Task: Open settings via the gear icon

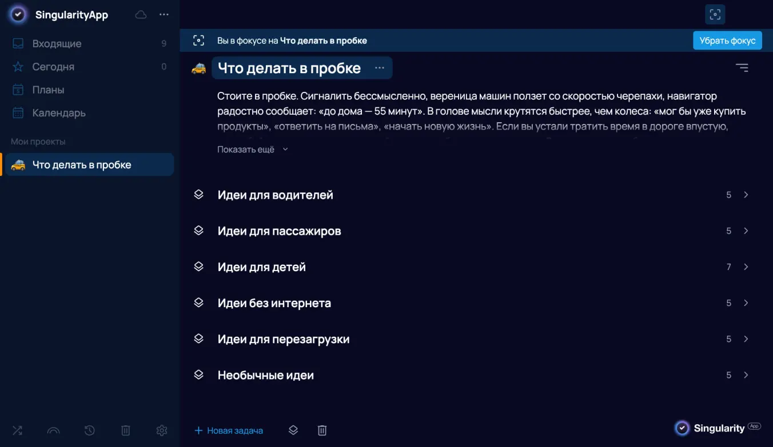Action: [161, 430]
